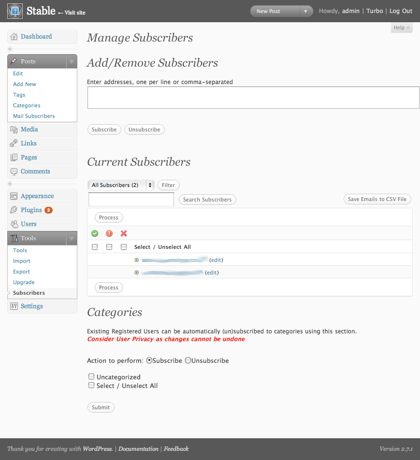Image resolution: width=420 pixels, height=460 pixels.
Task: Click the Links chain icon
Action: [14, 144]
